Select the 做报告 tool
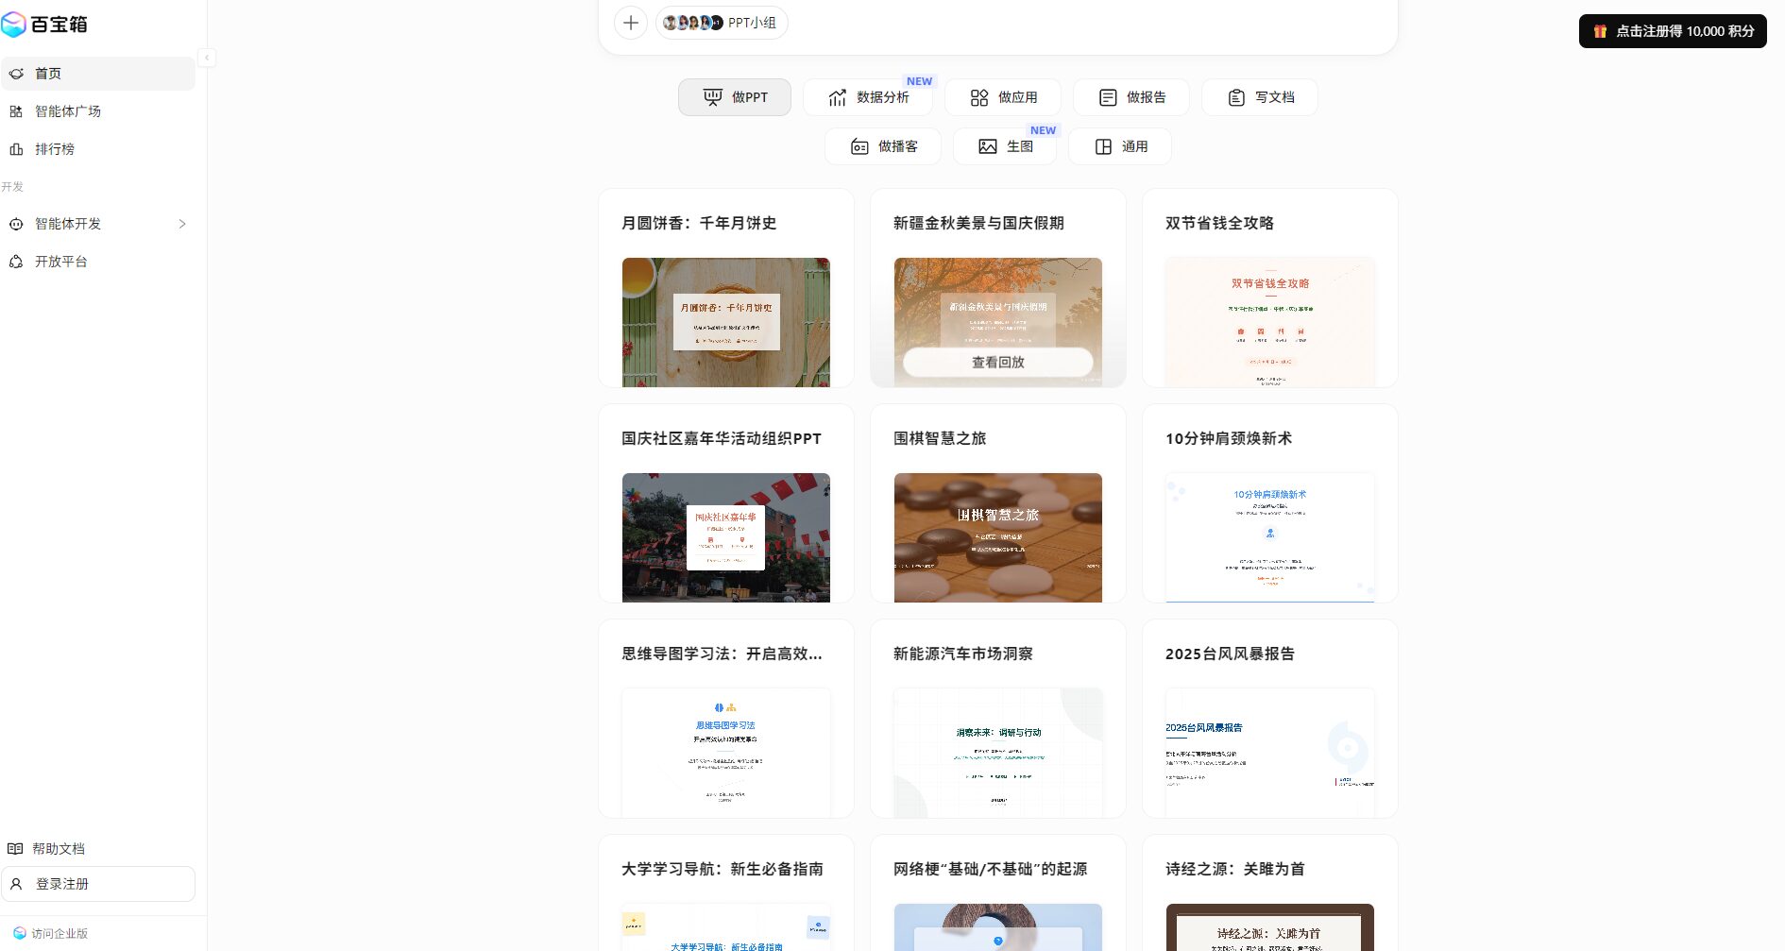 click(x=1132, y=96)
